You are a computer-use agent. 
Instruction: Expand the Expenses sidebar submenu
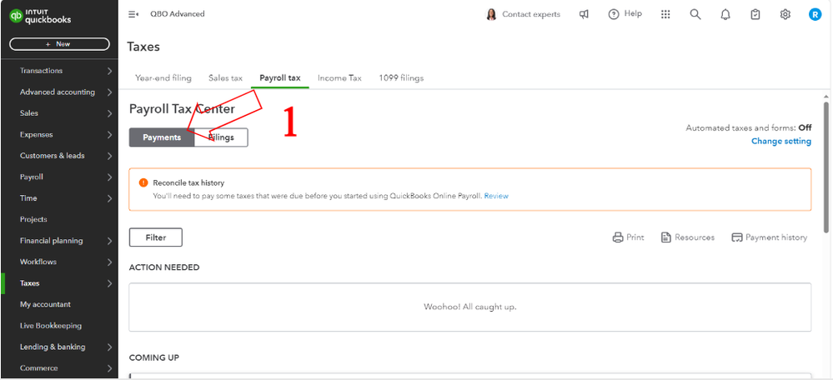[x=110, y=134]
